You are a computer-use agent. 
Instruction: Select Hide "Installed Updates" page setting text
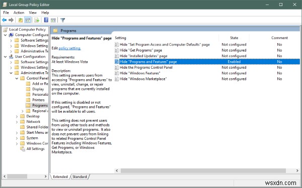[x=143, y=56]
